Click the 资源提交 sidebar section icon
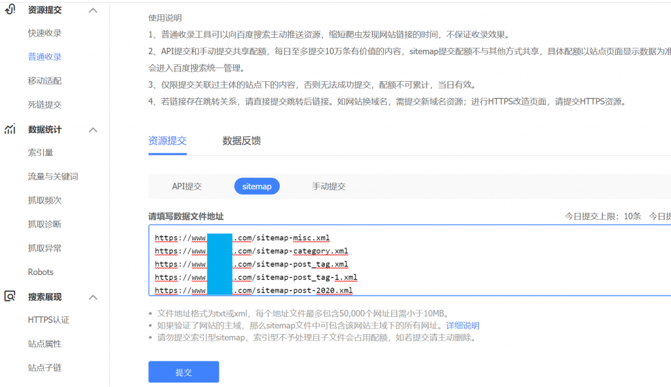This screenshot has height=387, width=671. [10, 10]
